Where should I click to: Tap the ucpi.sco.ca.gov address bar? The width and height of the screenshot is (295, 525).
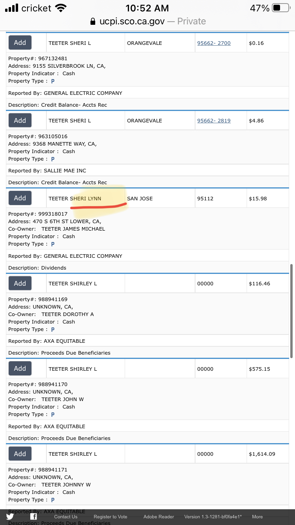147,21
